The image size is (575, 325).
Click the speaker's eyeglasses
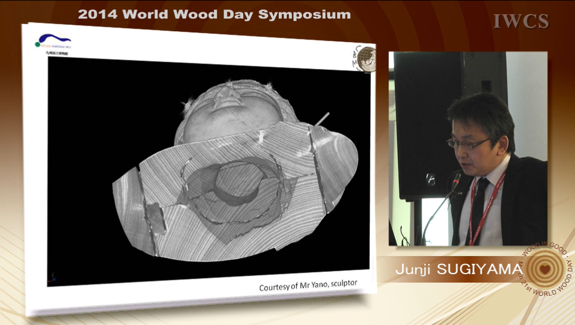click(x=467, y=143)
